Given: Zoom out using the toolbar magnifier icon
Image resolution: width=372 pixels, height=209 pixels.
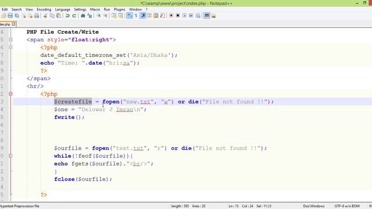Looking at the screenshot, I should (105, 16).
